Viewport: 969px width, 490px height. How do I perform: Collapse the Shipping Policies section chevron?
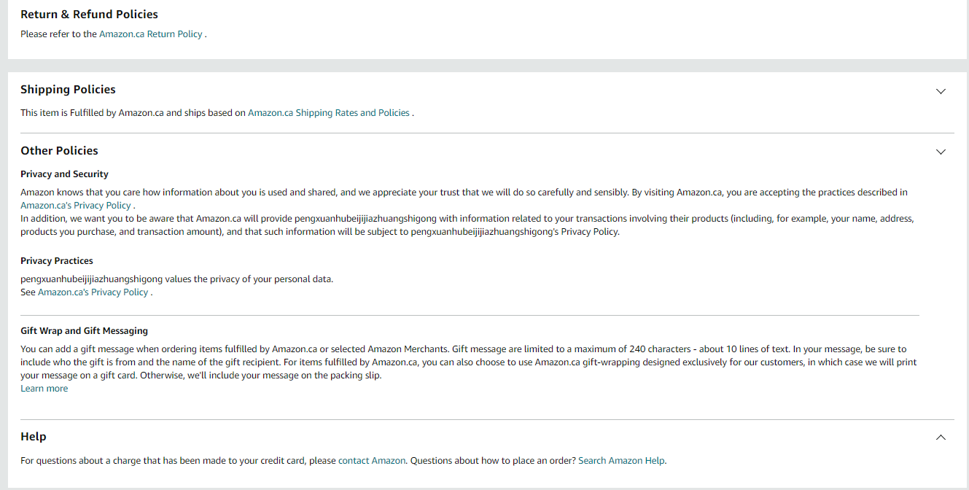(941, 91)
